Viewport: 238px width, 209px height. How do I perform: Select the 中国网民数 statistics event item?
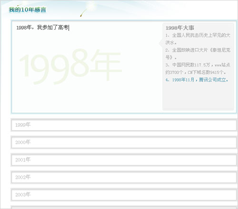point(198,69)
